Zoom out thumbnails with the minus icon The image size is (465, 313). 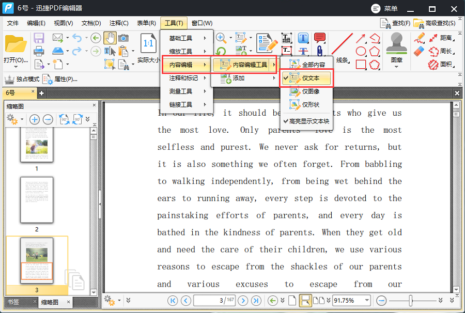pos(48,119)
